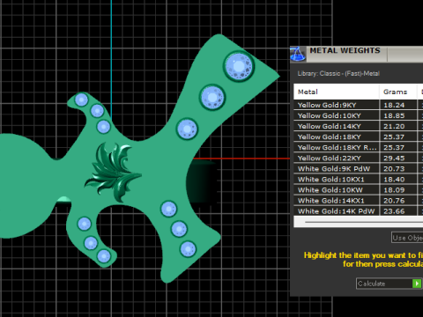The height and width of the screenshot is (317, 423).
Task: Click the Library: Classic - (Fast)-Metal label
Action: pos(338,73)
